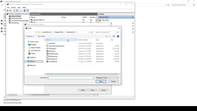Click the wizard Back button

point(82,90)
